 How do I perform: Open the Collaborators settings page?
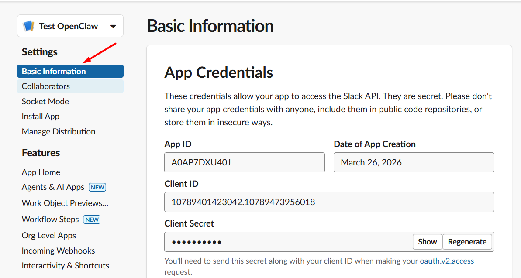click(46, 86)
